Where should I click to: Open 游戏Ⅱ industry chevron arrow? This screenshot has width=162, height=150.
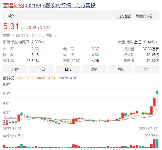(x=44, y=42)
